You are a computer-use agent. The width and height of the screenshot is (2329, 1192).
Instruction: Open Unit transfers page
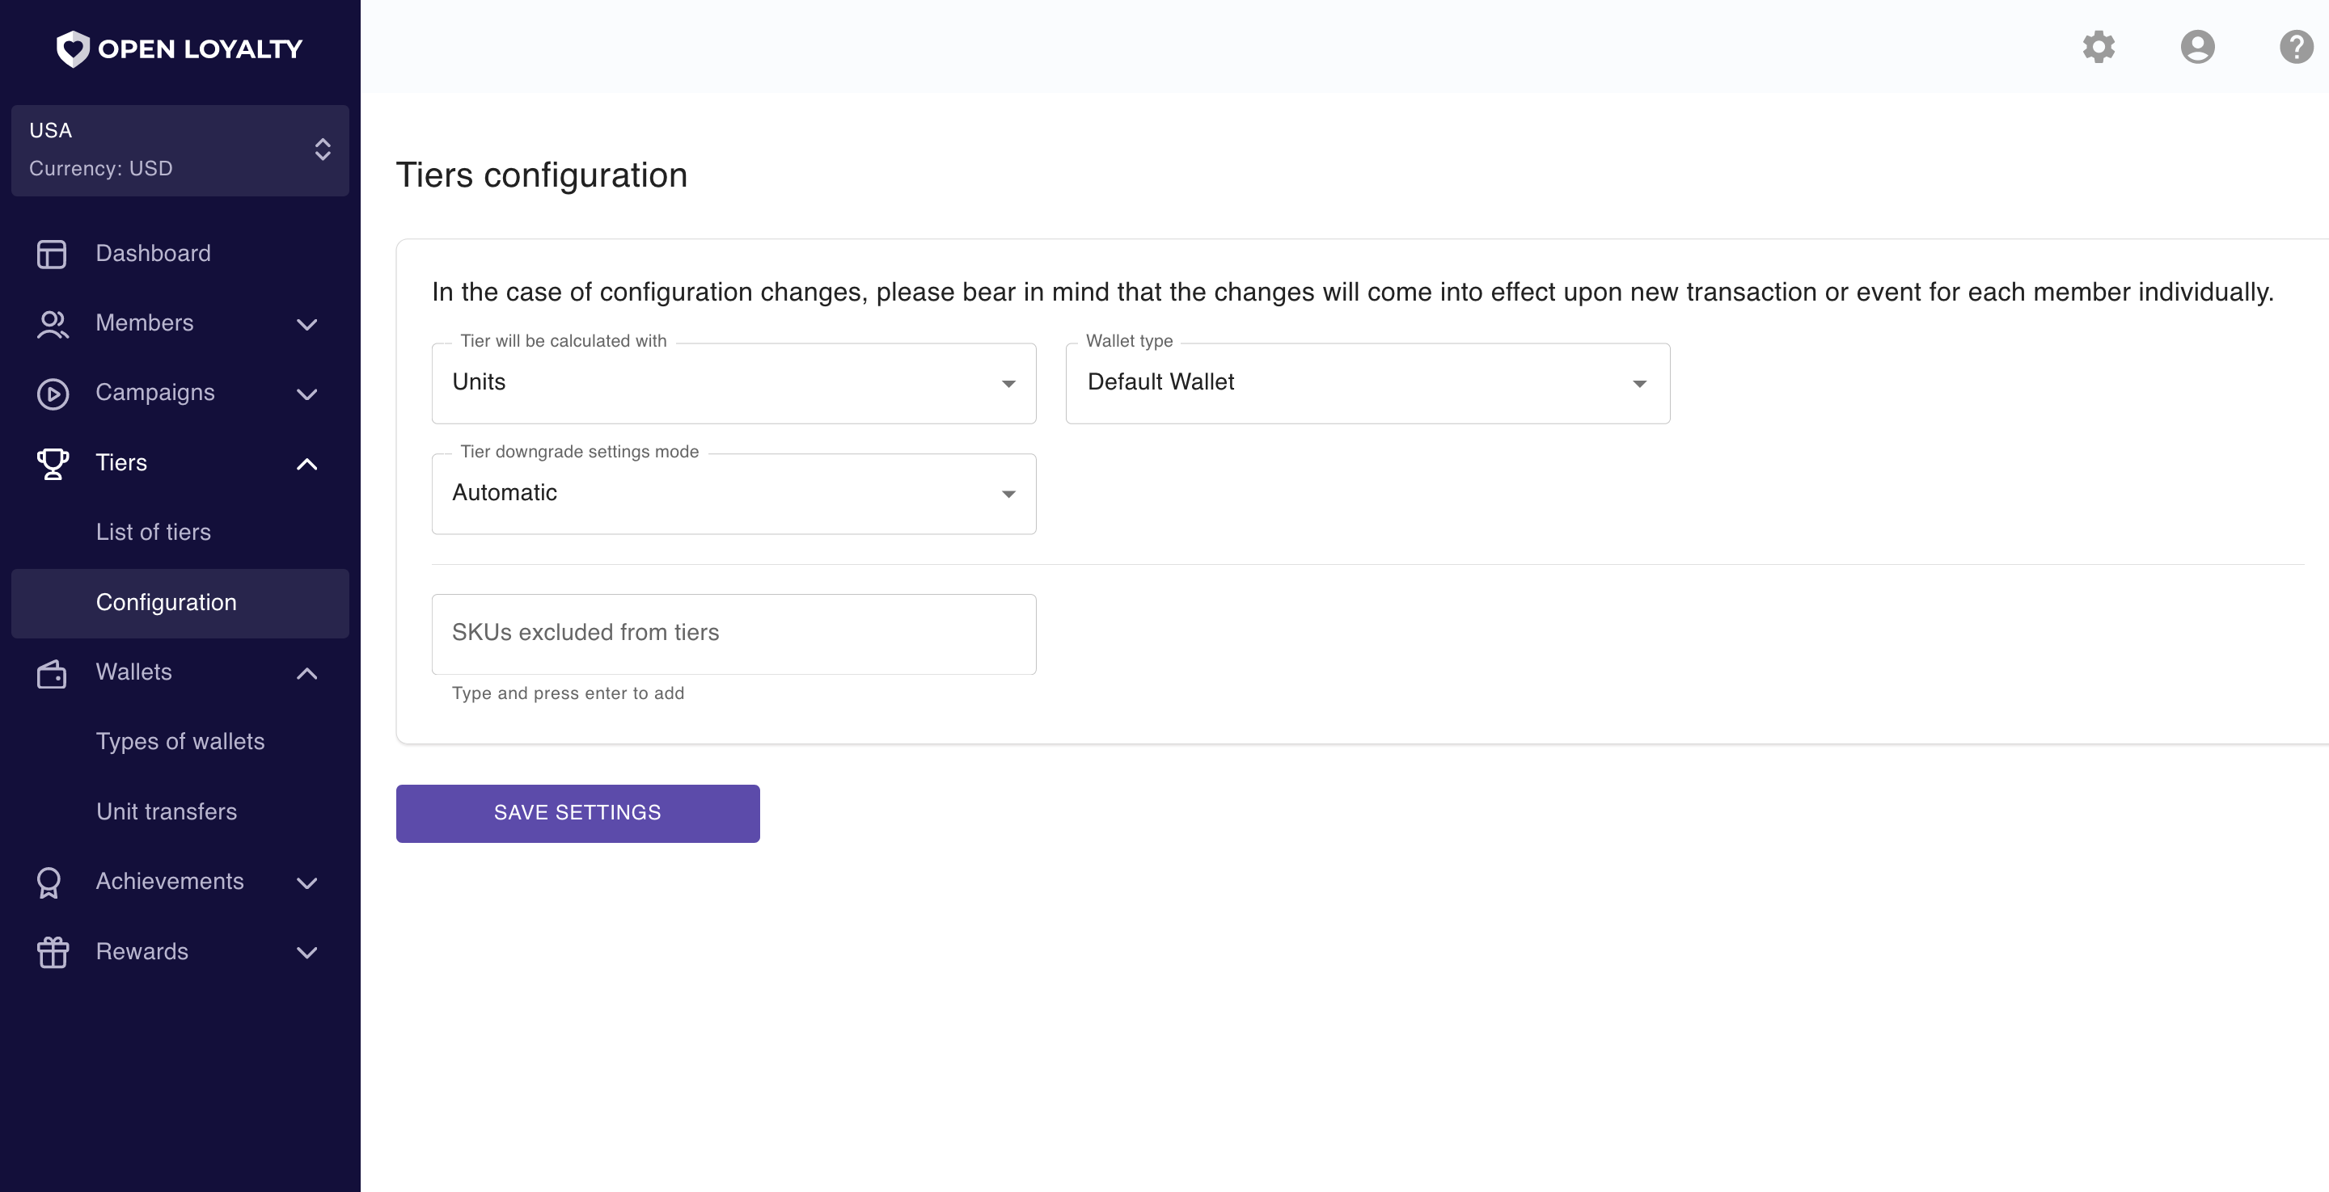coord(167,811)
